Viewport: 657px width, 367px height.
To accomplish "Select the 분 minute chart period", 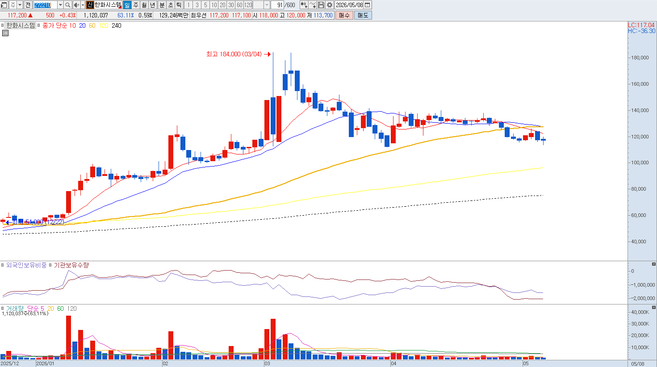I will coord(162,5).
